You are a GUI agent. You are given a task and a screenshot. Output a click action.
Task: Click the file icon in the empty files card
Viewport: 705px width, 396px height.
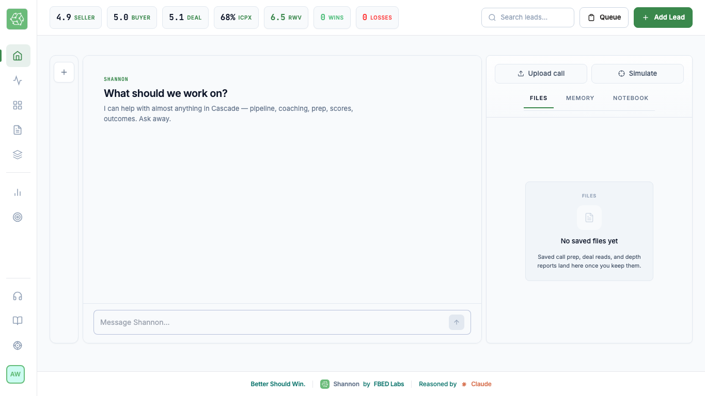(x=589, y=218)
